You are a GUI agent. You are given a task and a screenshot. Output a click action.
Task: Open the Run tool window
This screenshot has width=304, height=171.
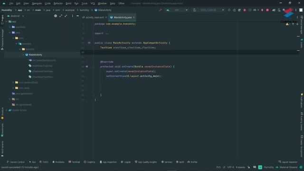(32, 162)
